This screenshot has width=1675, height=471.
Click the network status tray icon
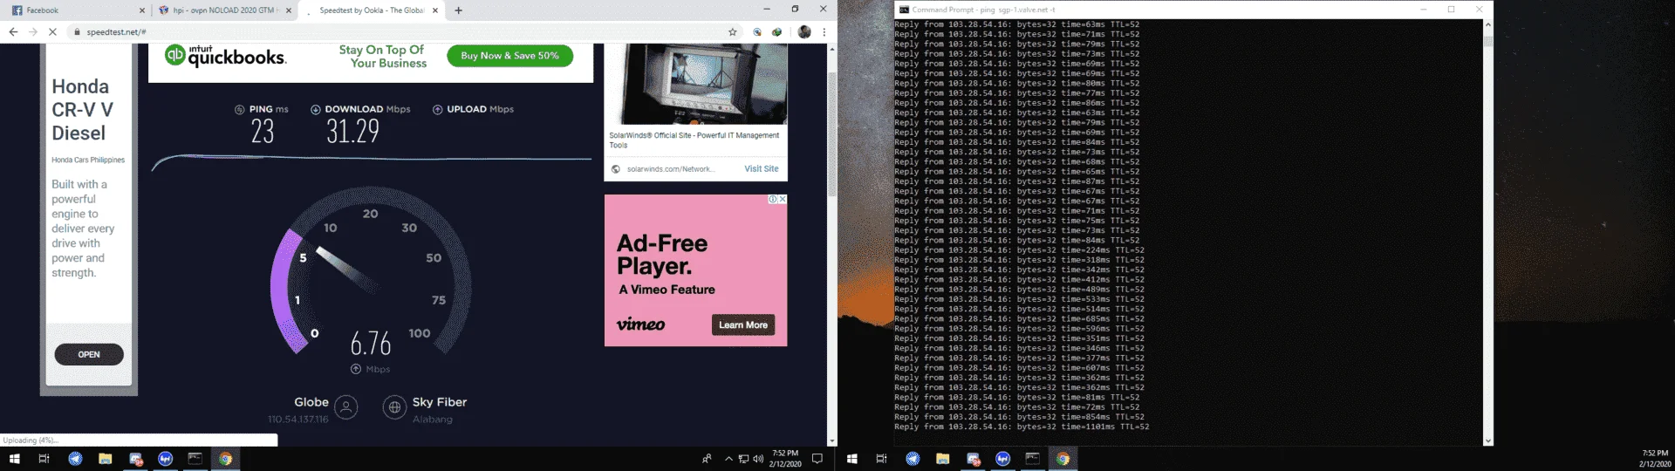[x=743, y=459]
